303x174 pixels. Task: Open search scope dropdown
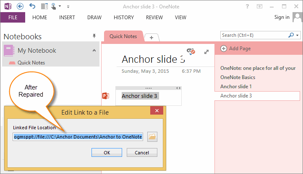pyautogui.click(x=298, y=35)
